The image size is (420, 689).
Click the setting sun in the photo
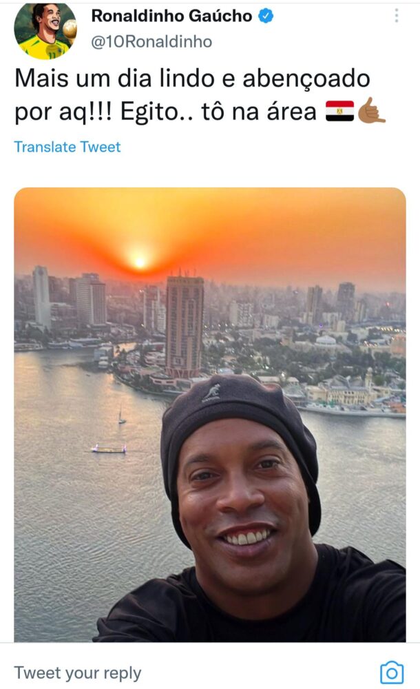[140, 262]
